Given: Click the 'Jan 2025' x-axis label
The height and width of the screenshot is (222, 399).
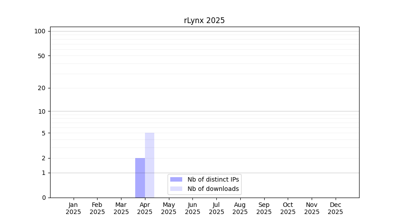Looking at the screenshot, I should click(74, 208).
